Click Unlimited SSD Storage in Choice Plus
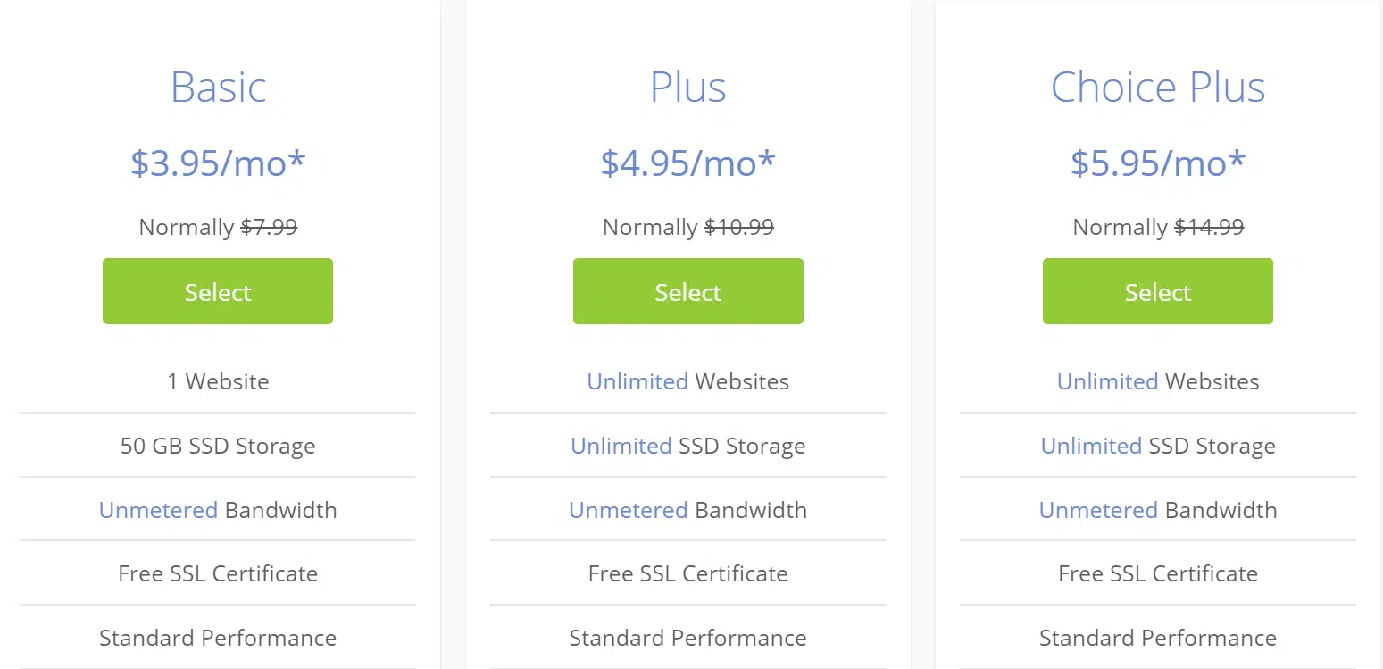 pyautogui.click(x=1158, y=446)
